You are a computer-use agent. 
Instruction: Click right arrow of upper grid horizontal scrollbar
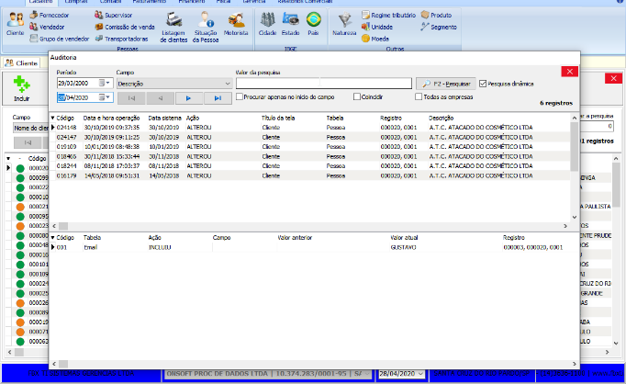(x=565, y=226)
